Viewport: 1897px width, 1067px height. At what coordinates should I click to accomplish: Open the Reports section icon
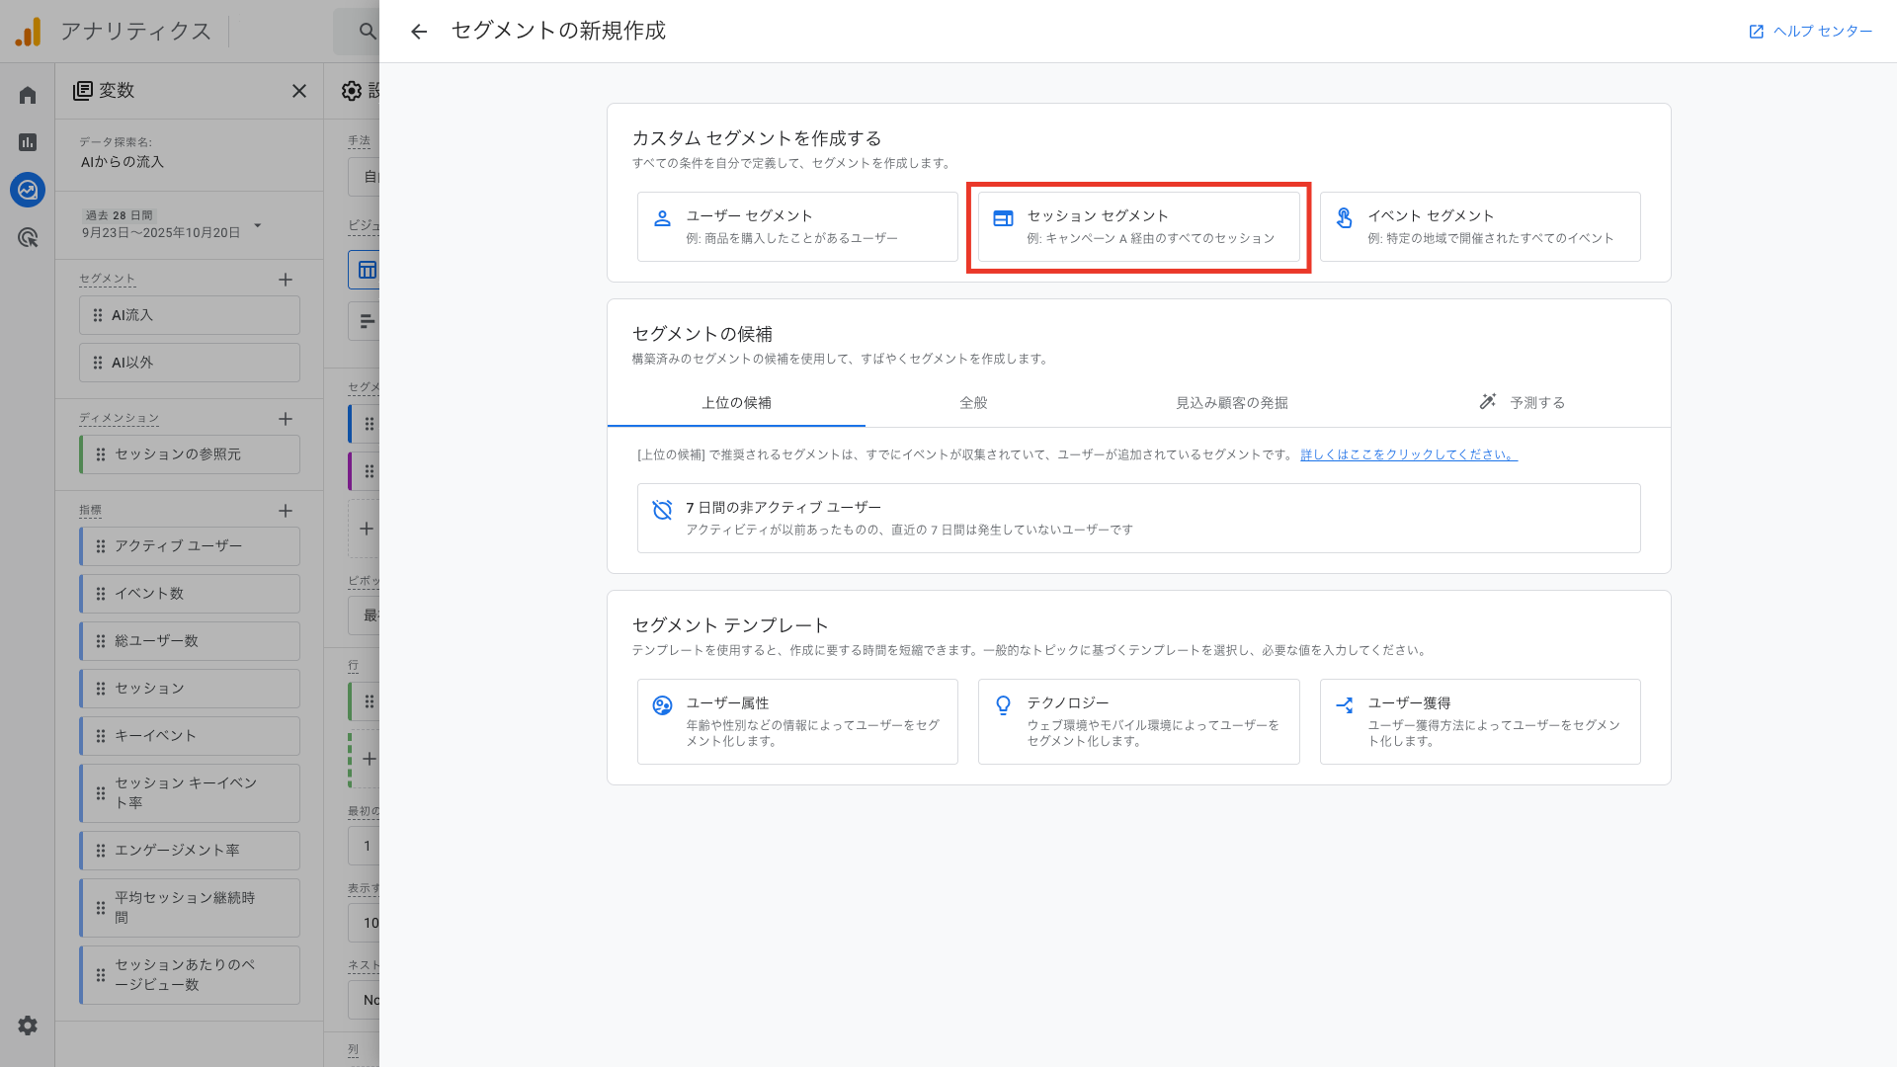[27, 141]
